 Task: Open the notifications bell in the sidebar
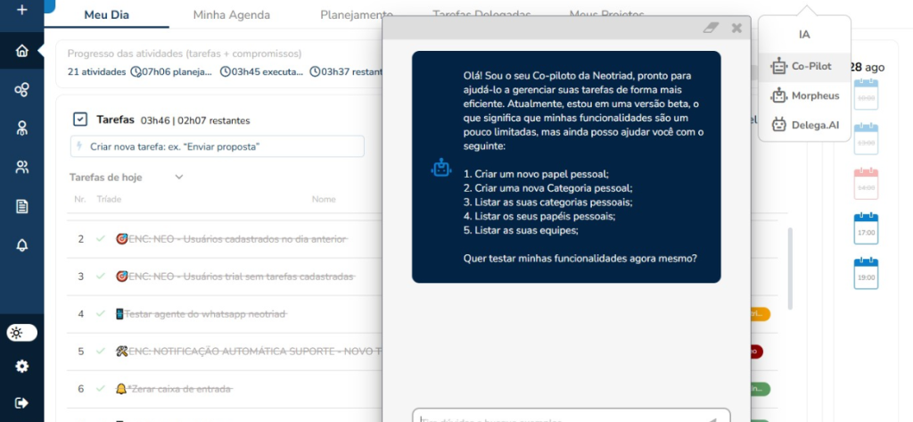tap(21, 244)
